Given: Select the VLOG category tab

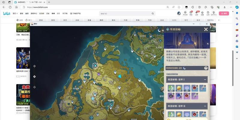Looking at the screenshot, I should tap(174, 20).
